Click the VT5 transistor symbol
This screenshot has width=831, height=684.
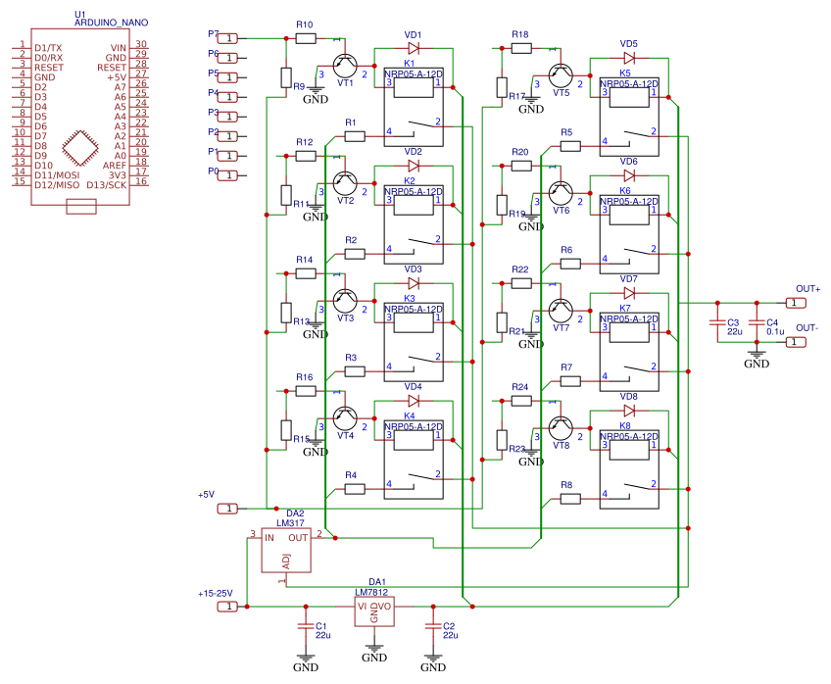(561, 74)
